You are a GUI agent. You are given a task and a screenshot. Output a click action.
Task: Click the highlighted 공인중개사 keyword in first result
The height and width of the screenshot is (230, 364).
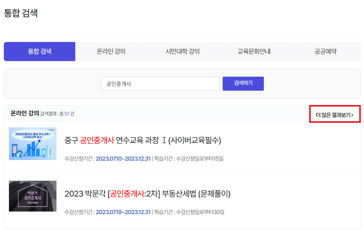(96, 139)
